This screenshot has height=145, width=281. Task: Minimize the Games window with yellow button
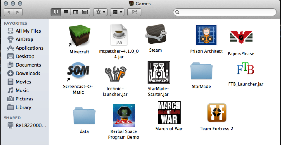click(x=13, y=4)
